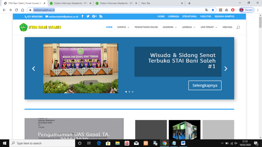Open the Twitter icon in top bar
The width and height of the screenshot is (262, 147).
[x=88, y=16]
